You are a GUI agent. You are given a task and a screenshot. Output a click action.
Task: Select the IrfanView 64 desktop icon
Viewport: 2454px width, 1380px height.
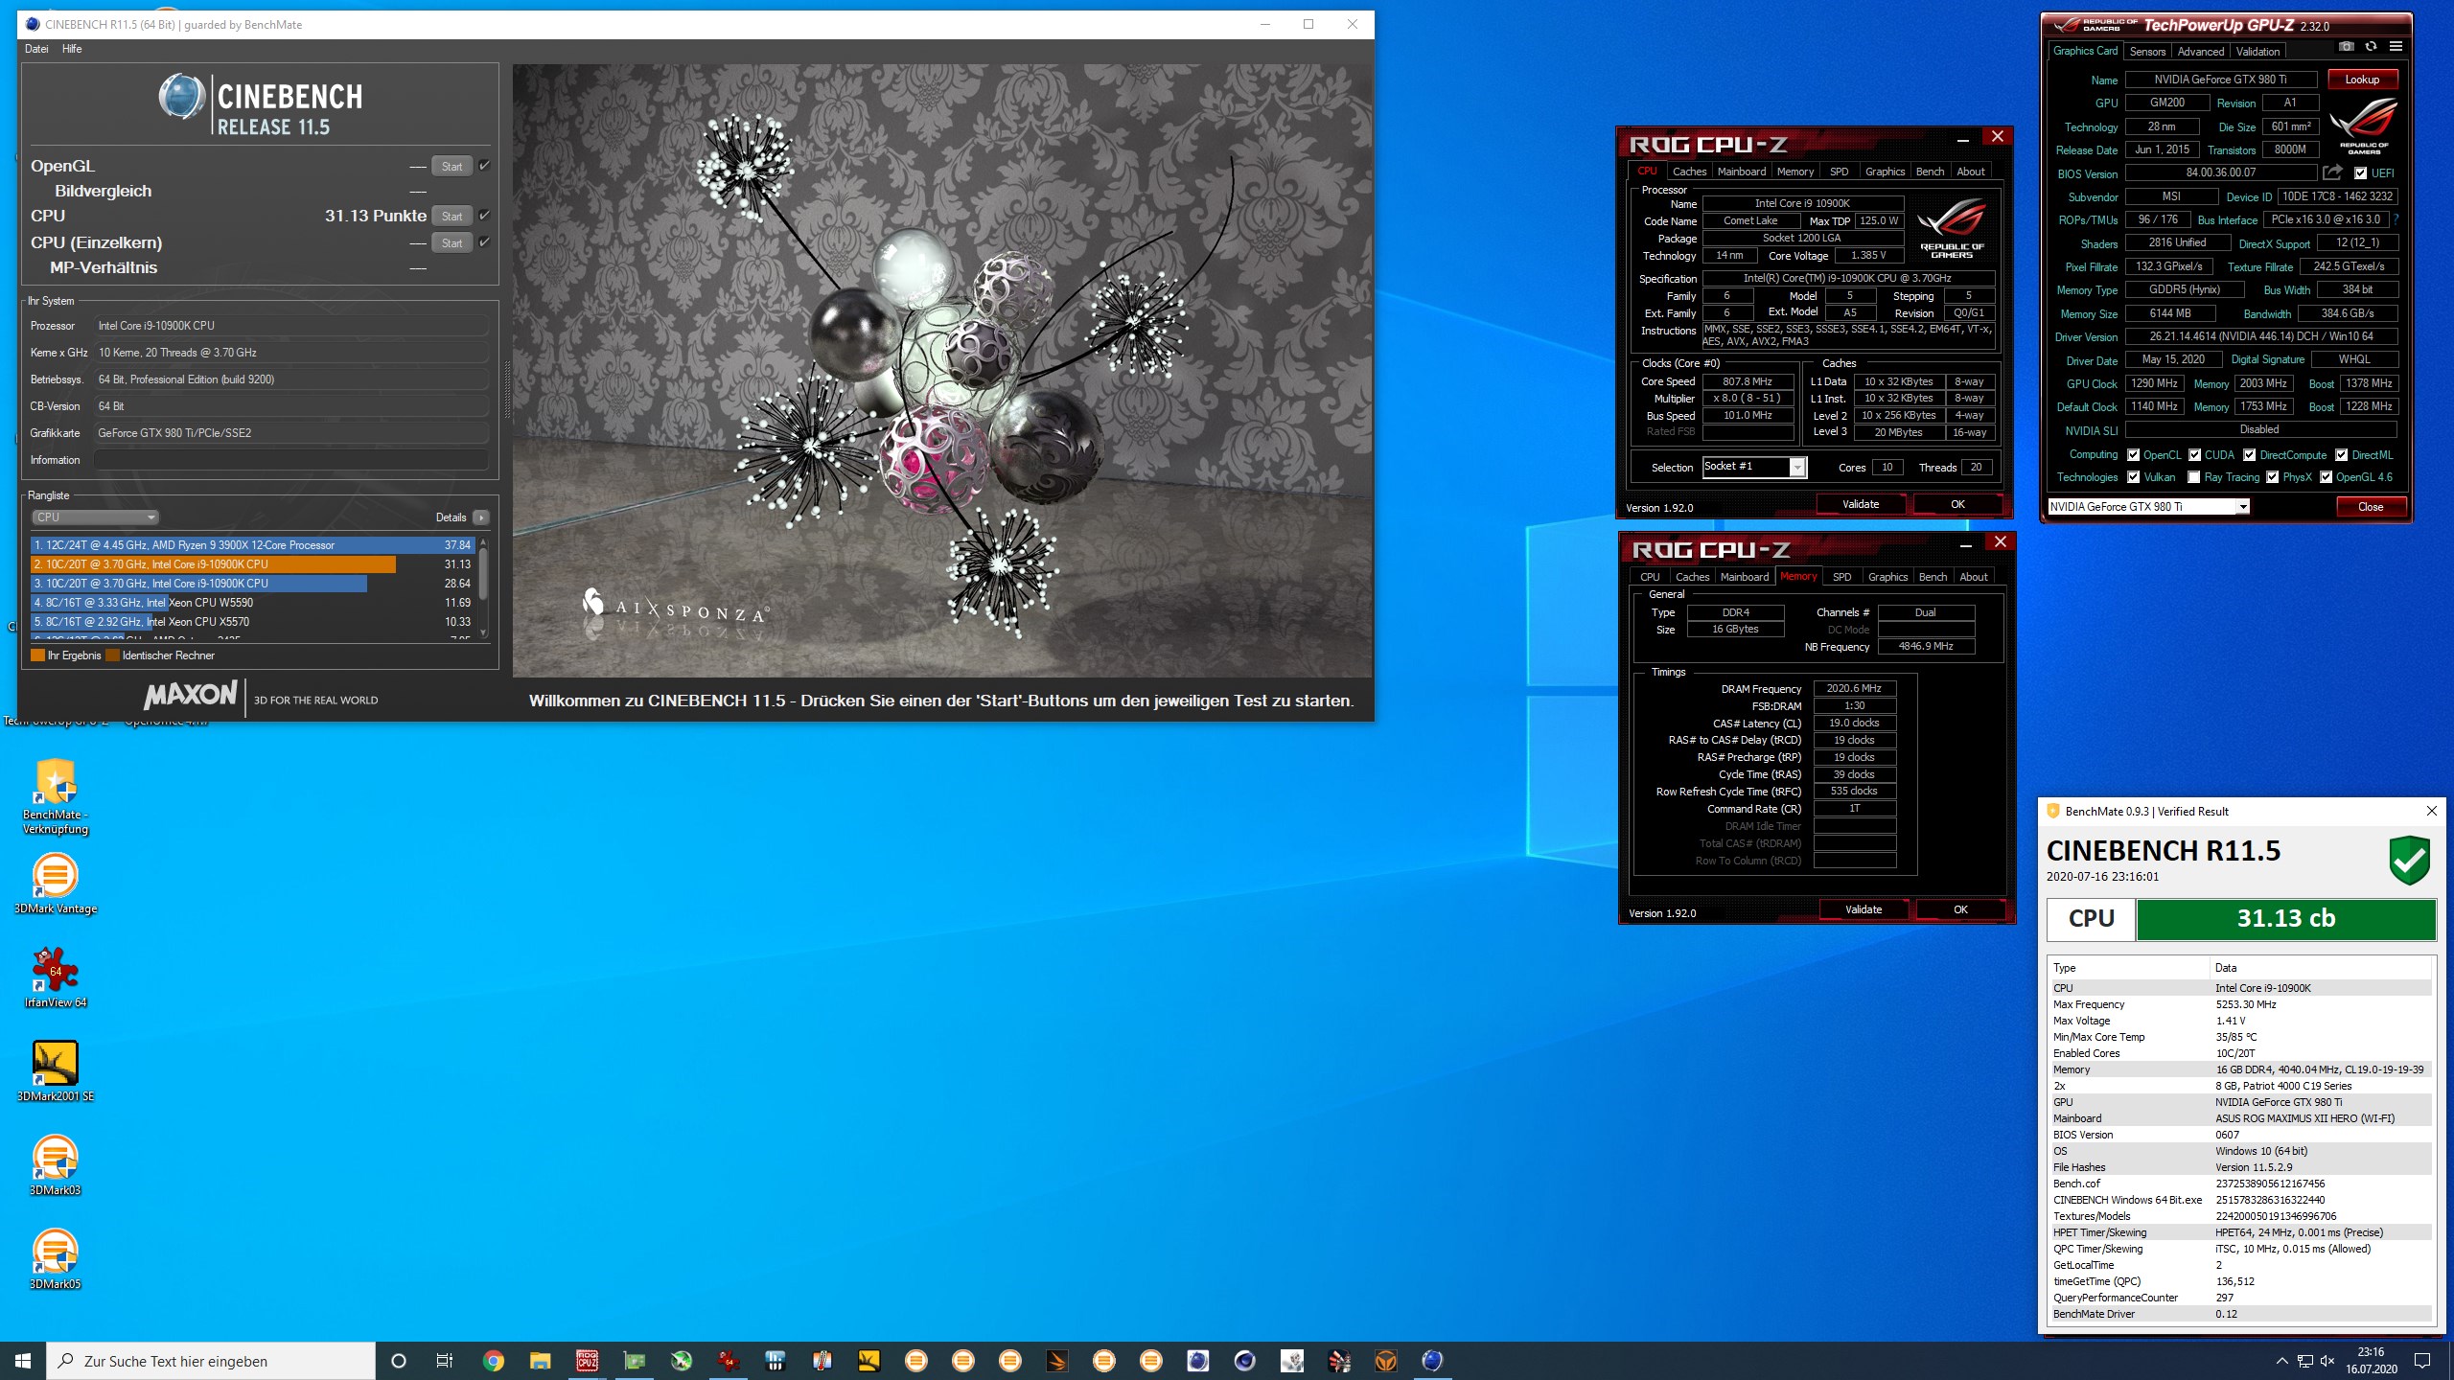[x=56, y=977]
